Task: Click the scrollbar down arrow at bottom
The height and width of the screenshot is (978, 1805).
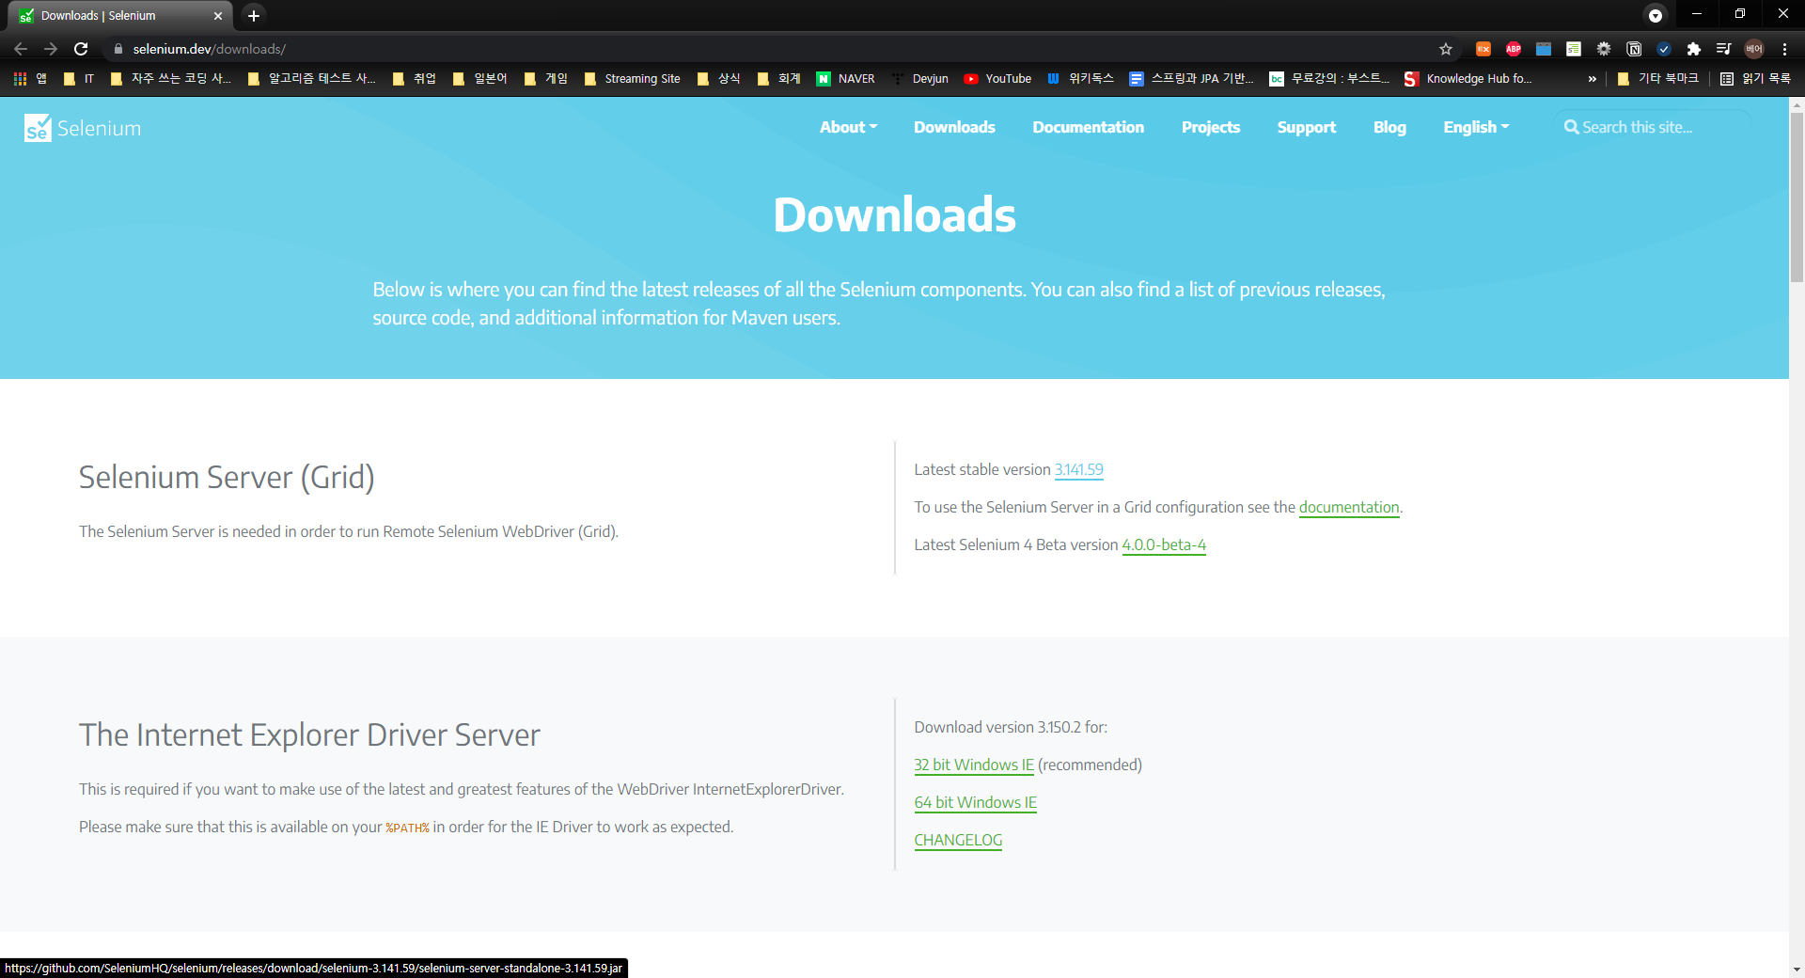Action: pyautogui.click(x=1797, y=970)
